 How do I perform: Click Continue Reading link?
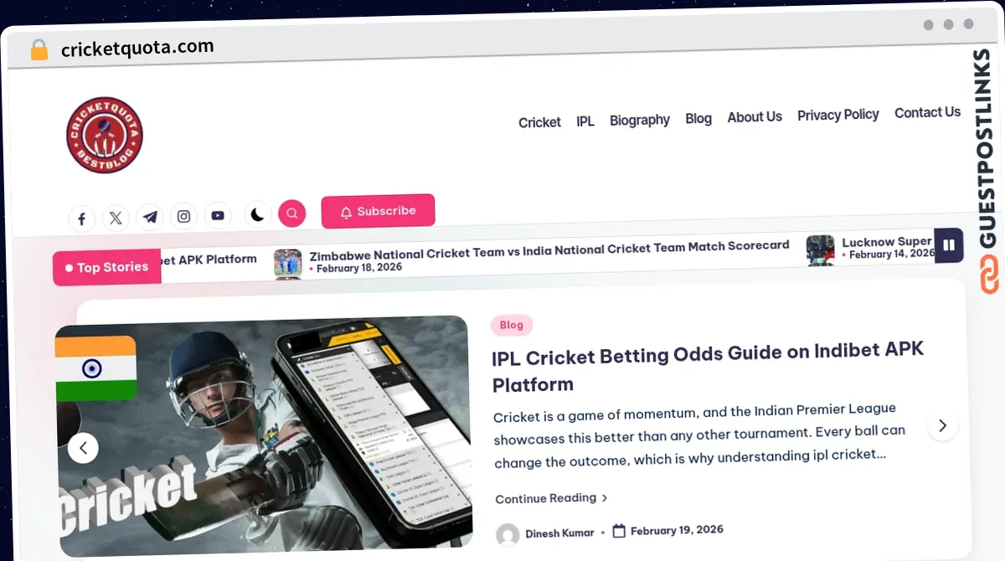[x=551, y=498]
